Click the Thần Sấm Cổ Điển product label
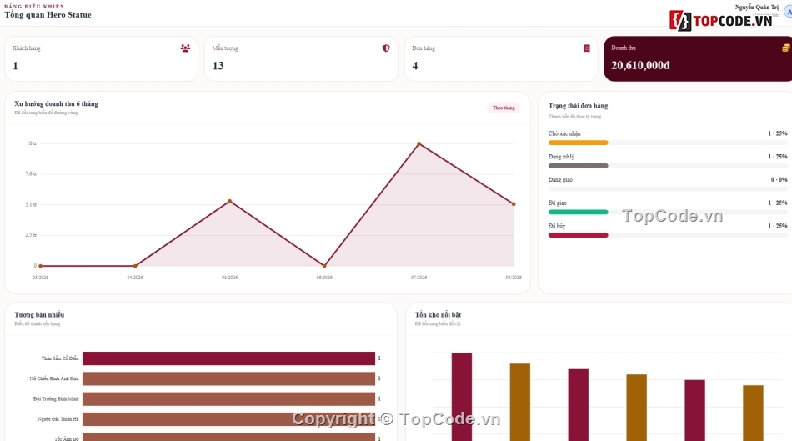 click(59, 358)
